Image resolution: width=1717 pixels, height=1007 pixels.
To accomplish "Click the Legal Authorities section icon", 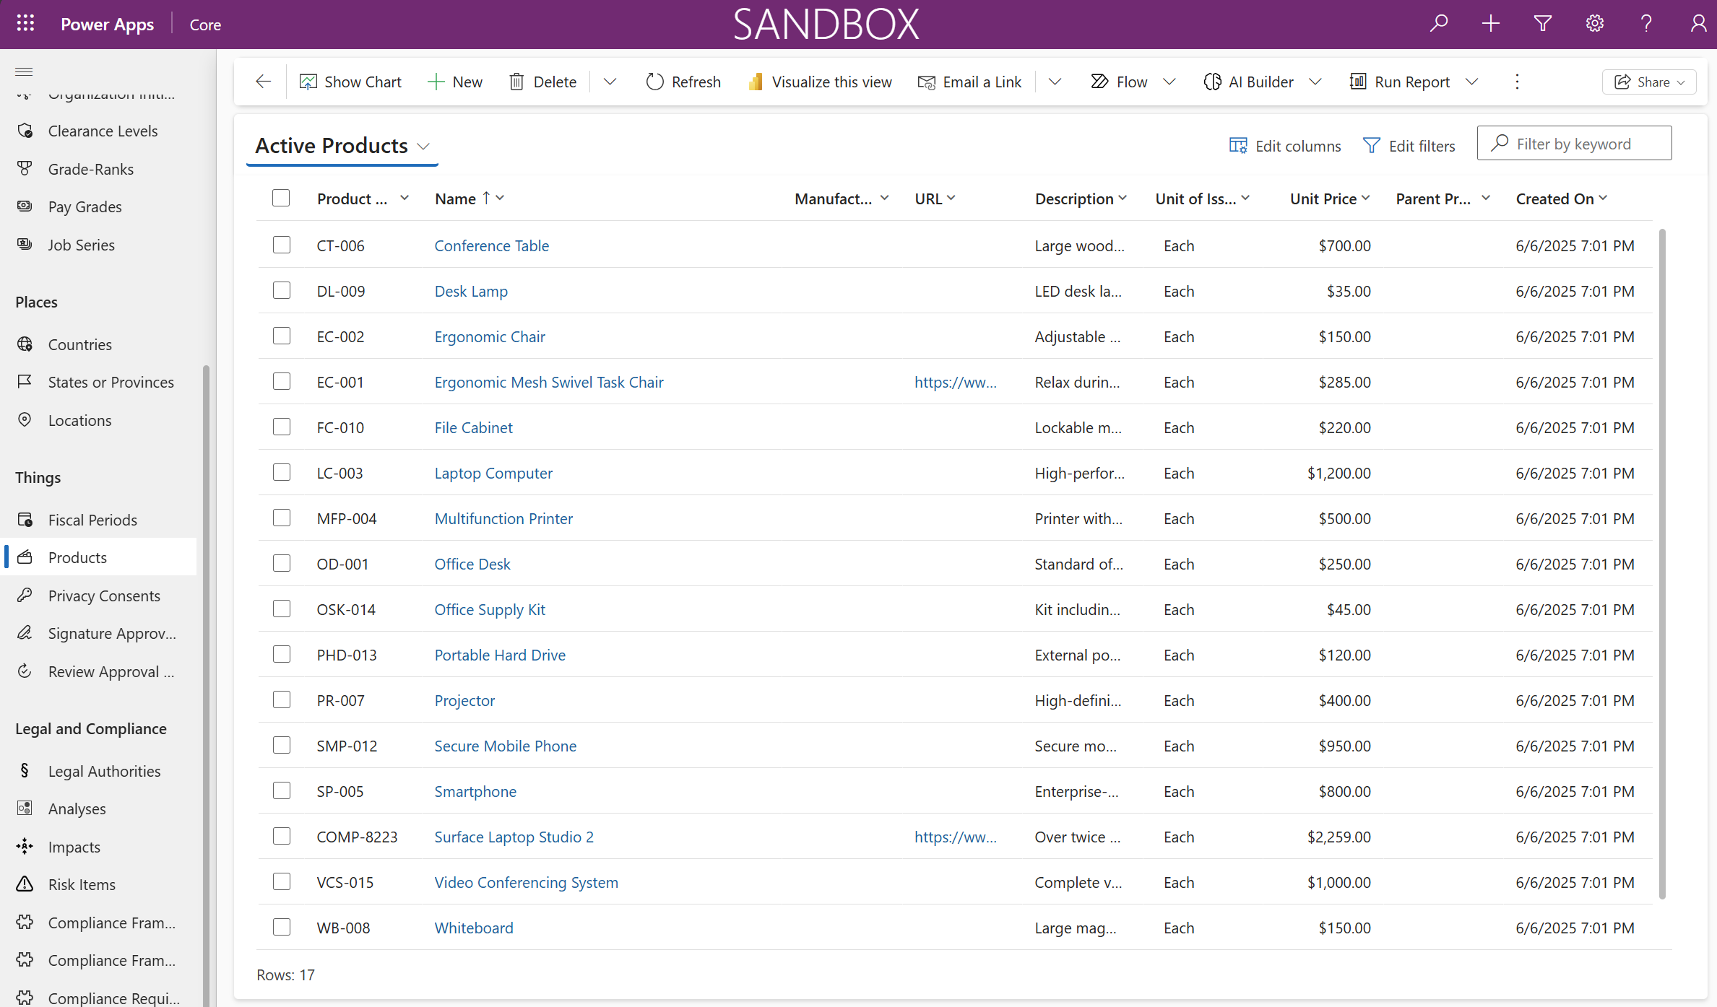I will pyautogui.click(x=25, y=770).
